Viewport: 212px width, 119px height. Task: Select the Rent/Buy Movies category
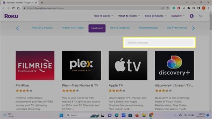coord(42,28)
